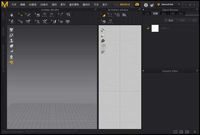This screenshot has height=135, width=200.
Task: Select the Tack pin tool
Action: (x=61, y=15)
